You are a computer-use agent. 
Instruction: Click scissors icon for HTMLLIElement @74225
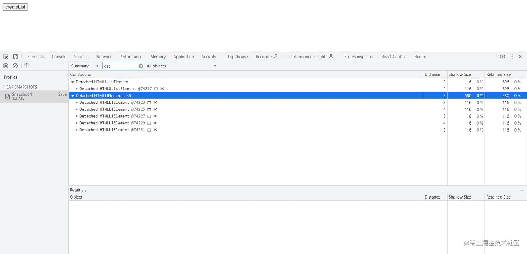[155, 109]
